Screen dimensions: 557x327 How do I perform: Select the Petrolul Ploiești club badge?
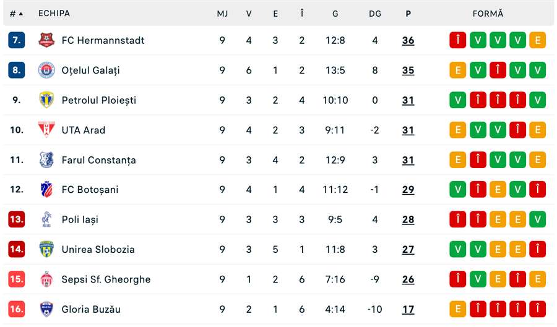tap(46, 100)
